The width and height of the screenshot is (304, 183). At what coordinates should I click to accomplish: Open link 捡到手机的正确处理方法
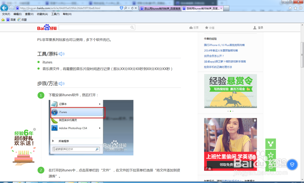point(218,67)
